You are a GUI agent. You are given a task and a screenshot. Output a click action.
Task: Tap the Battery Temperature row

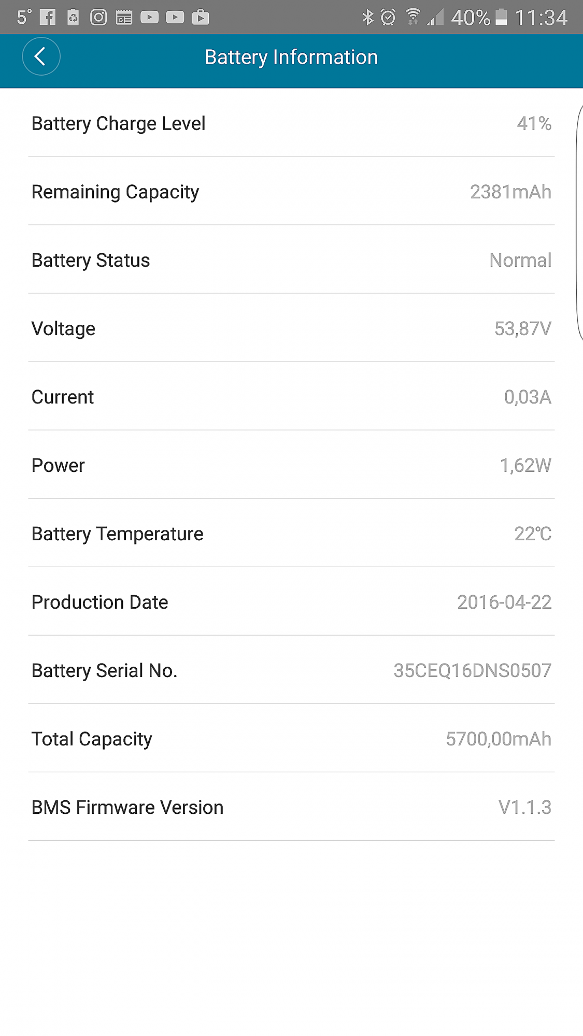pos(291,534)
